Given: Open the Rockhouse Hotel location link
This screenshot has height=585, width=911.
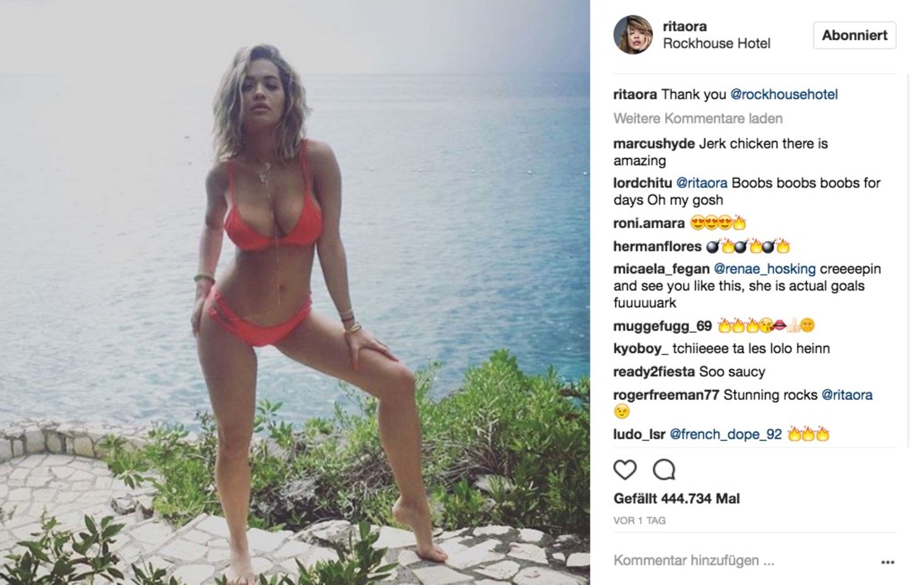Looking at the screenshot, I should click(716, 44).
